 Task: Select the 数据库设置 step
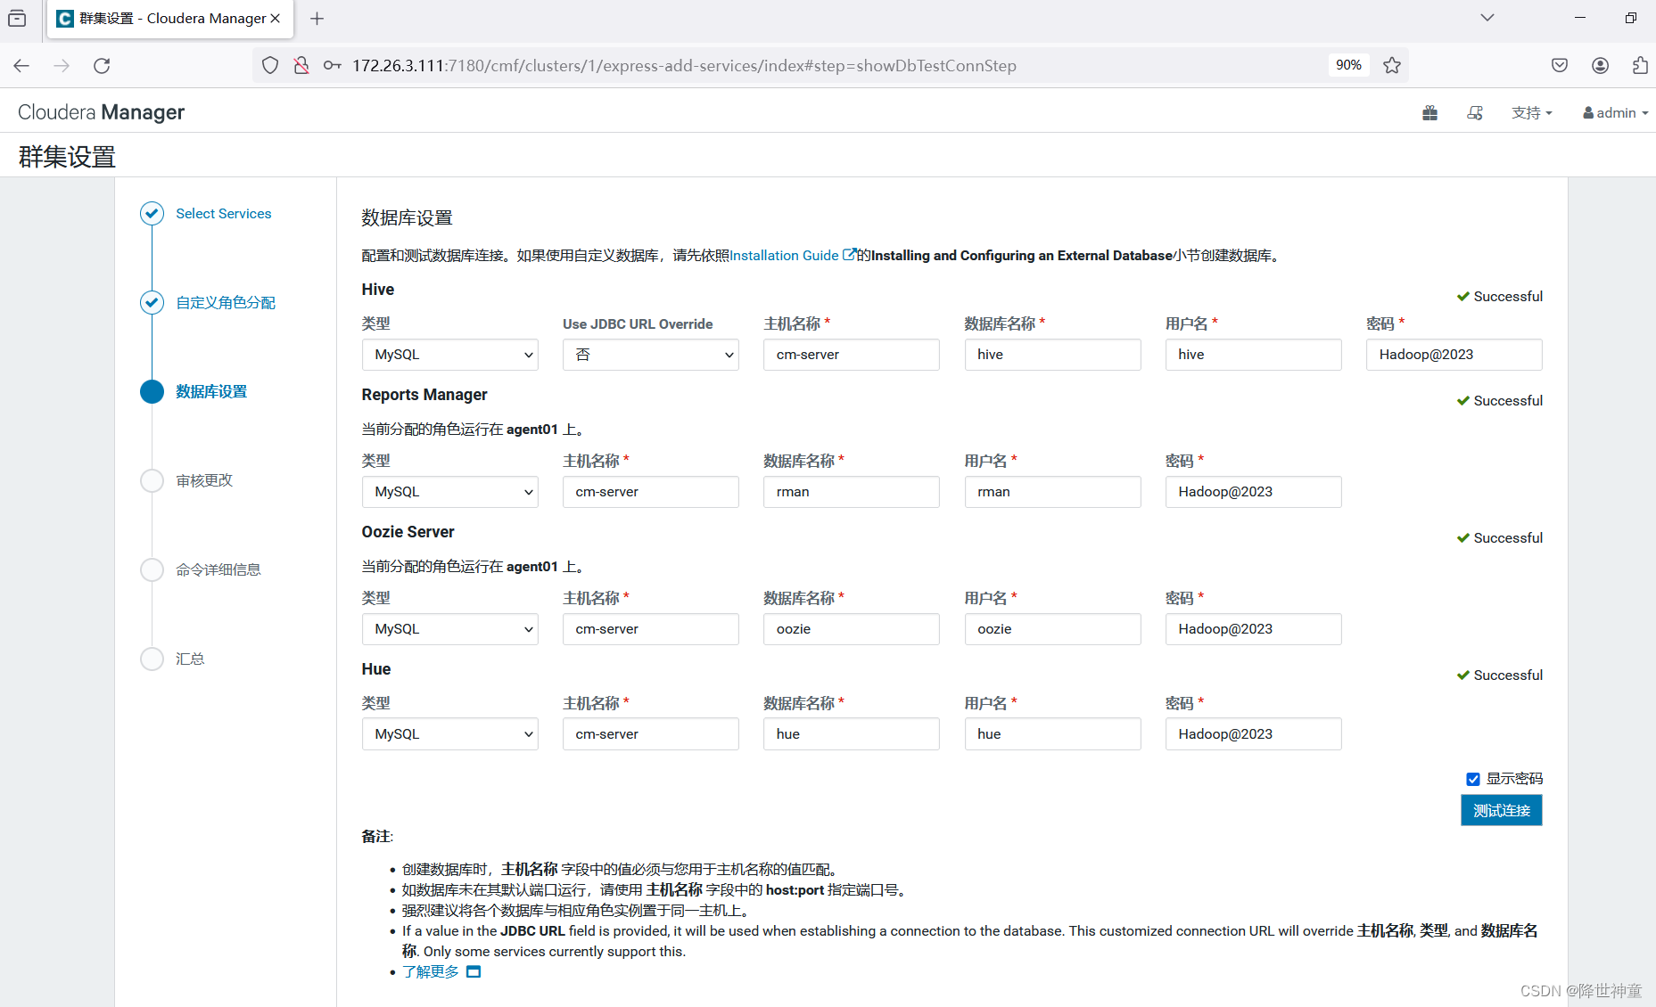(211, 392)
